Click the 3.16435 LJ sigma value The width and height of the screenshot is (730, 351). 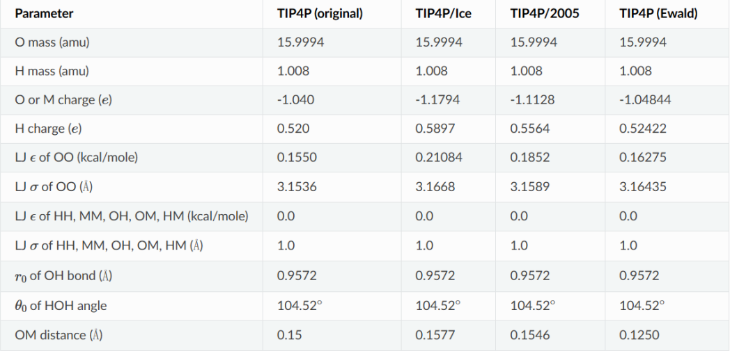point(642,187)
